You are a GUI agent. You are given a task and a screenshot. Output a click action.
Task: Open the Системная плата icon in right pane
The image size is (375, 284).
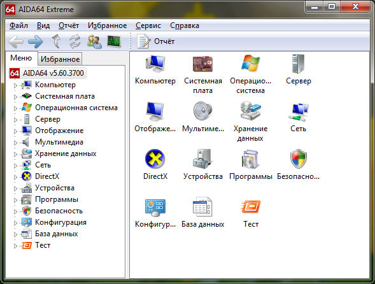click(x=203, y=64)
